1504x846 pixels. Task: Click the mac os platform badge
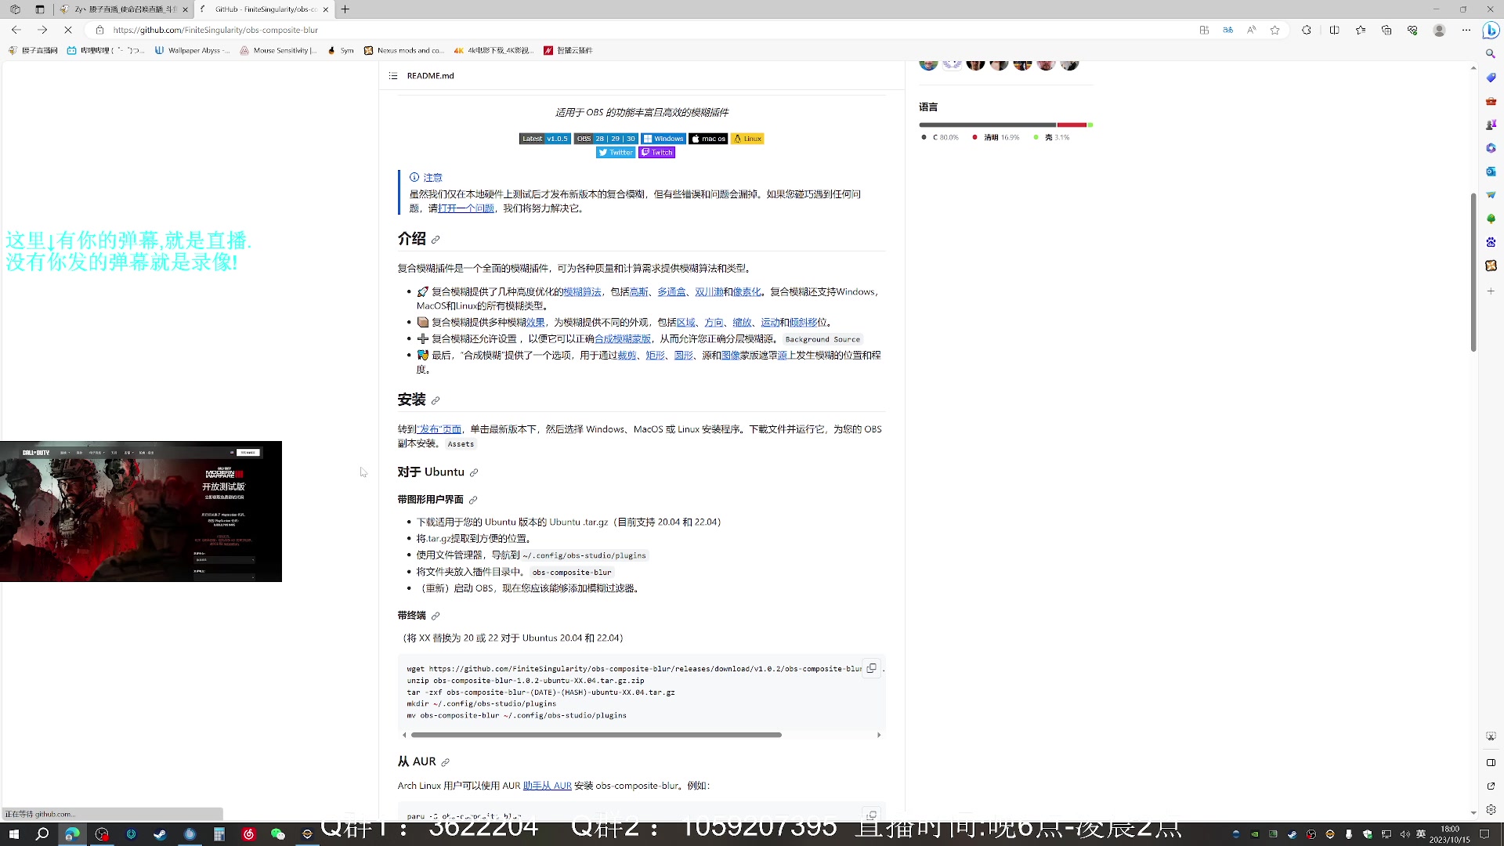pyautogui.click(x=708, y=139)
